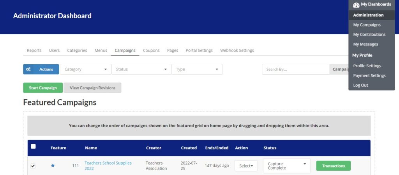Viewport: 399px width, 175px height.
Task: Select the Campaigns tab
Action: pyautogui.click(x=125, y=50)
